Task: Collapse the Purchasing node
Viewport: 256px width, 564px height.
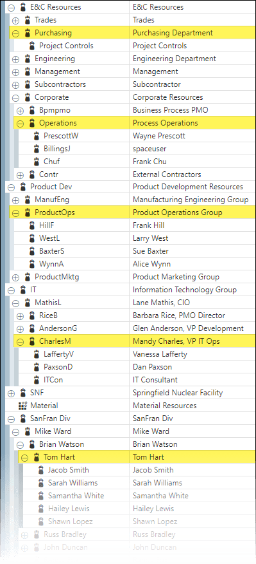Action: click(x=15, y=33)
